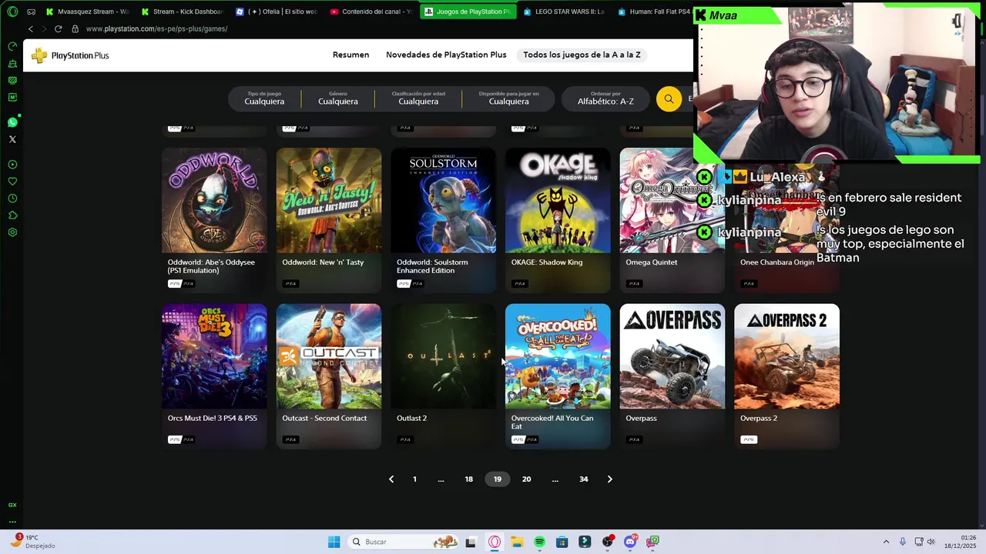
Task: Switch to Stream - Kick Dashboard tab
Action: (183, 12)
